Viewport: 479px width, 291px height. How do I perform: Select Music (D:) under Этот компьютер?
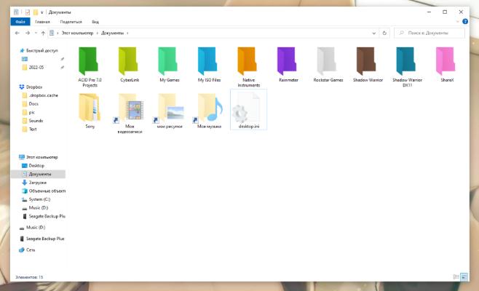pyautogui.click(x=38, y=208)
